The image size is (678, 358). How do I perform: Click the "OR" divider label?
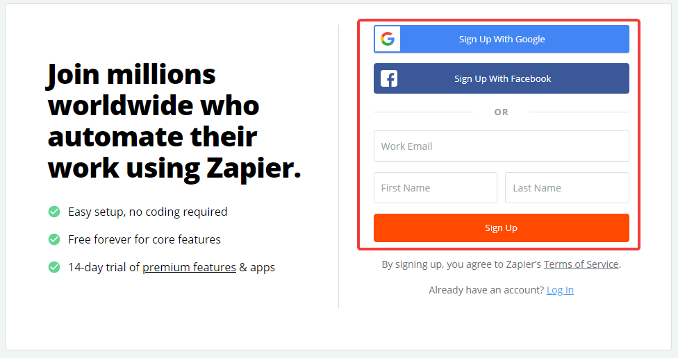coord(501,112)
